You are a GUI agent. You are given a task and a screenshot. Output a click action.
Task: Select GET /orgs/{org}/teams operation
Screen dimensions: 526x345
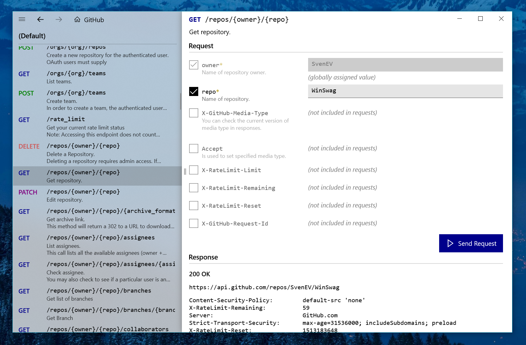coord(97,77)
